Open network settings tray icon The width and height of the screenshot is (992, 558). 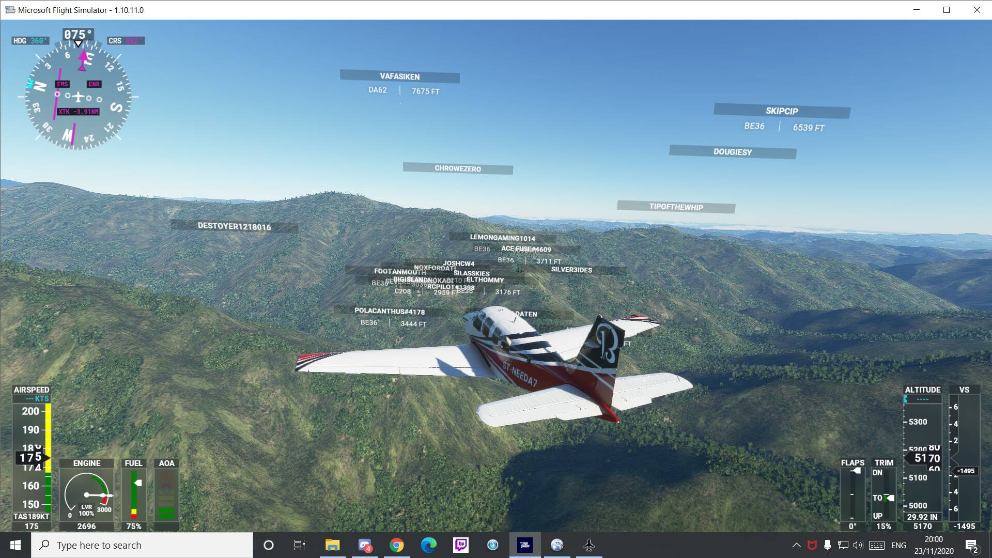click(843, 545)
